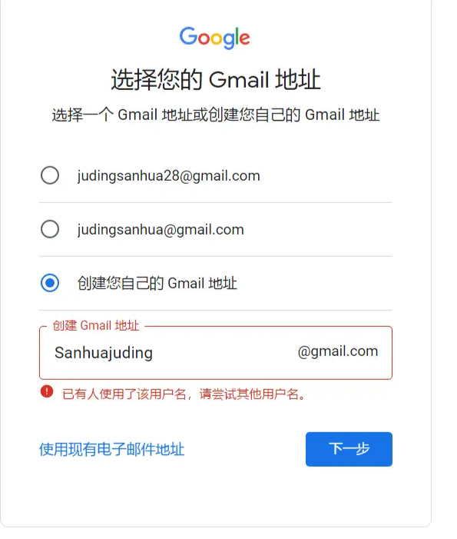Pick the judingsanhua@gmail.com address label text
Viewport: 457px width, 539px height.
click(161, 230)
